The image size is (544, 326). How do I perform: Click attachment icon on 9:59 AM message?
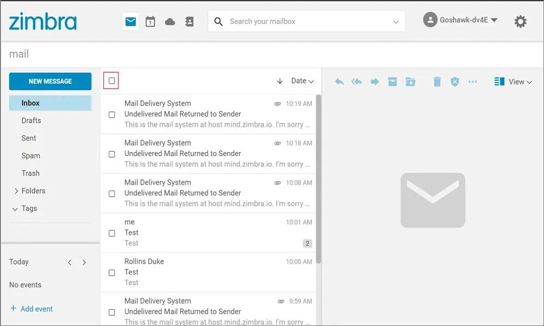281,302
